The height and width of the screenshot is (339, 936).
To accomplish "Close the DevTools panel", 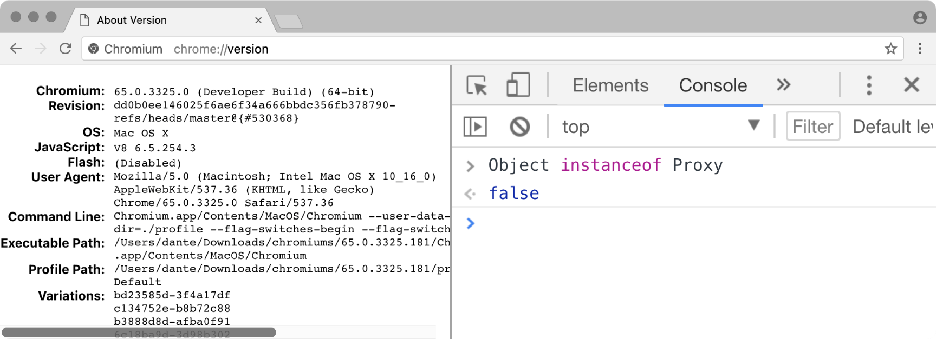I will point(912,85).
